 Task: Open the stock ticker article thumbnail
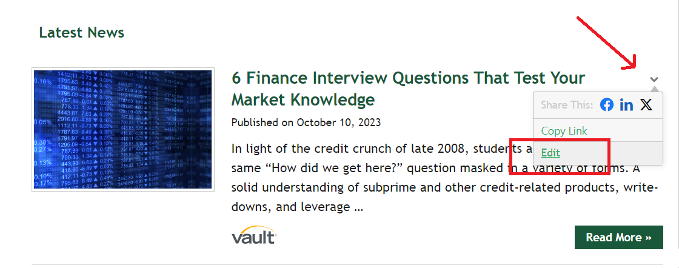click(x=122, y=129)
